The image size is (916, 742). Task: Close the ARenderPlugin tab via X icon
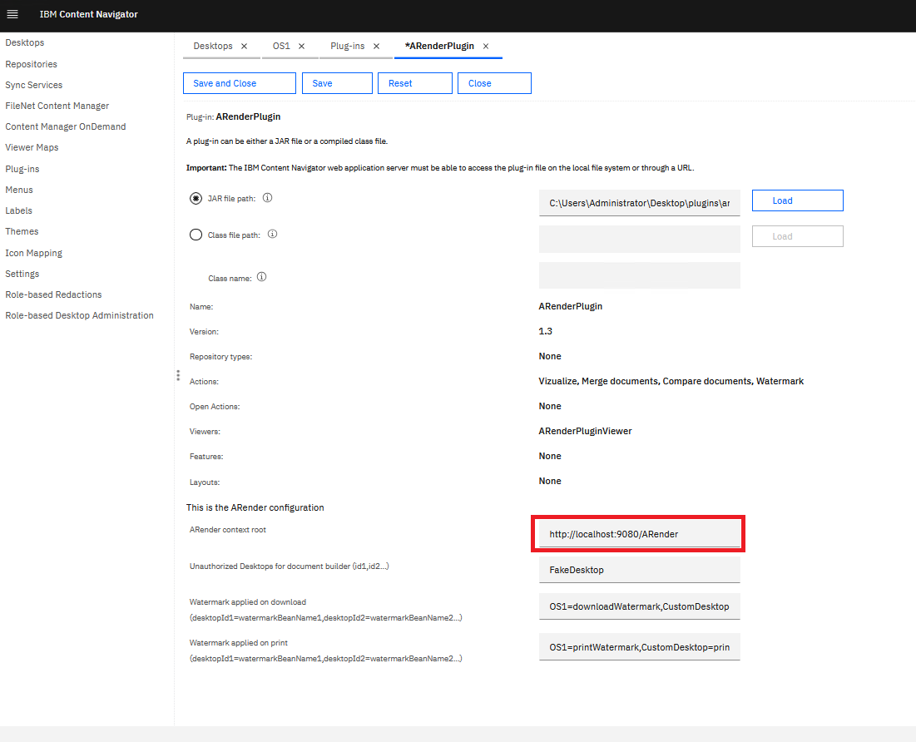pyautogui.click(x=486, y=47)
